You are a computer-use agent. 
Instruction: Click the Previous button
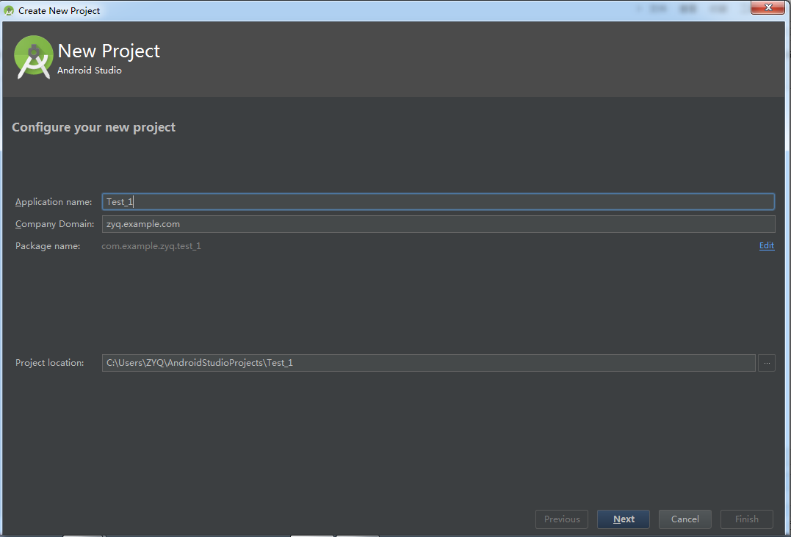562,519
